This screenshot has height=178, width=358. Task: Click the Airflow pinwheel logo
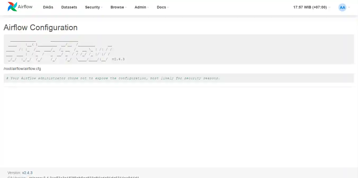click(x=12, y=7)
